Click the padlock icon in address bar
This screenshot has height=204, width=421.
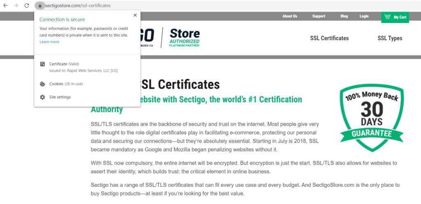(x=39, y=6)
